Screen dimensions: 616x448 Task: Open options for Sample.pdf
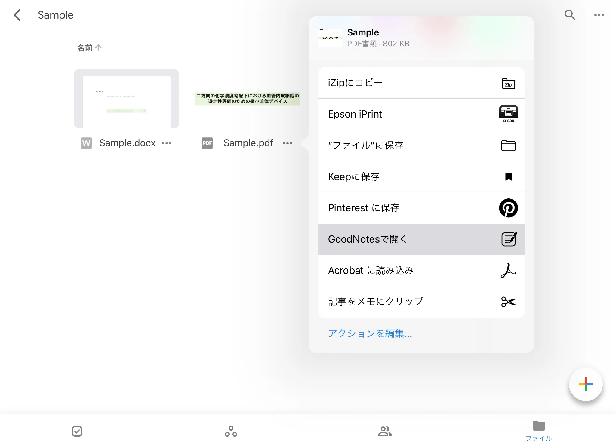click(x=288, y=143)
